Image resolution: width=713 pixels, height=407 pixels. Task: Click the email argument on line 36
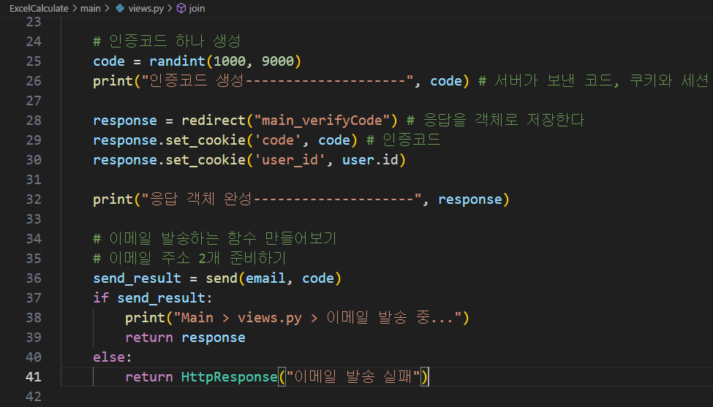click(265, 278)
